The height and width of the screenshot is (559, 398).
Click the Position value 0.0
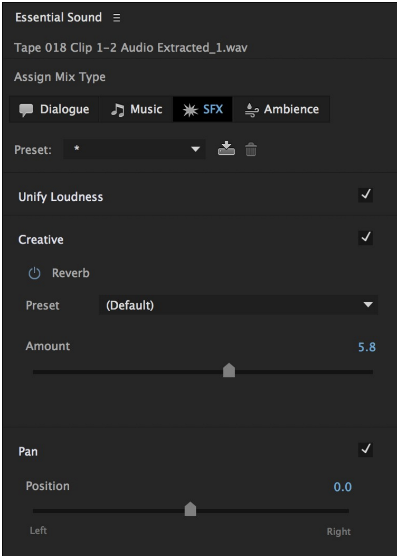343,487
